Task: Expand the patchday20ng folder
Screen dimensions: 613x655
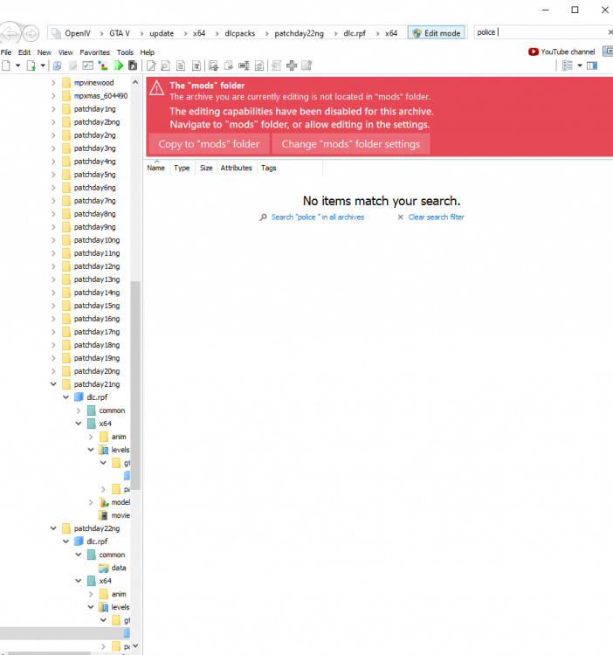Action: pyautogui.click(x=53, y=371)
